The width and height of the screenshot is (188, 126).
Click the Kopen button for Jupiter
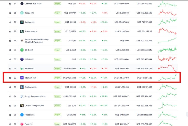tap(58, 22)
